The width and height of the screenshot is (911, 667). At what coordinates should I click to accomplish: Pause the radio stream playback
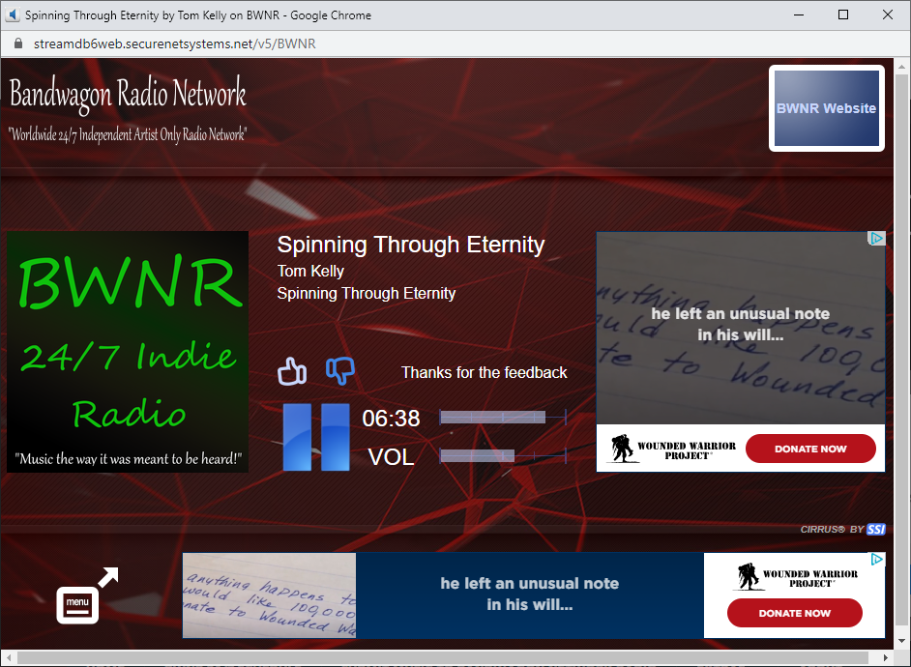tap(316, 437)
